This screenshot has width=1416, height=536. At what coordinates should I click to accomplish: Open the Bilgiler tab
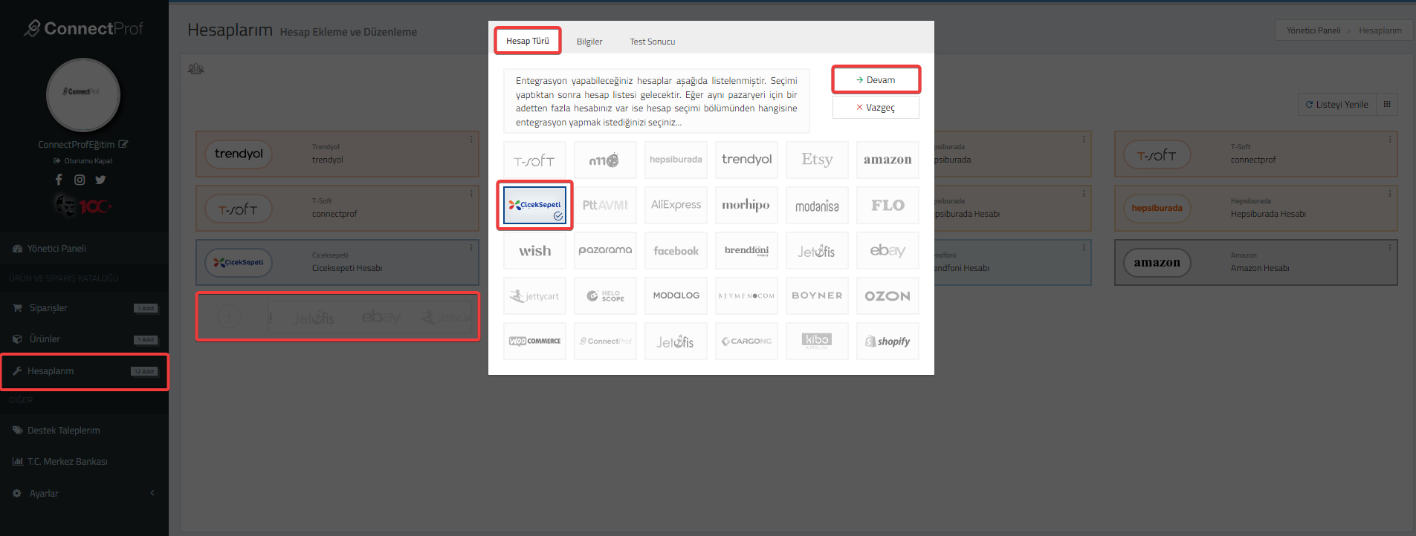click(x=589, y=42)
